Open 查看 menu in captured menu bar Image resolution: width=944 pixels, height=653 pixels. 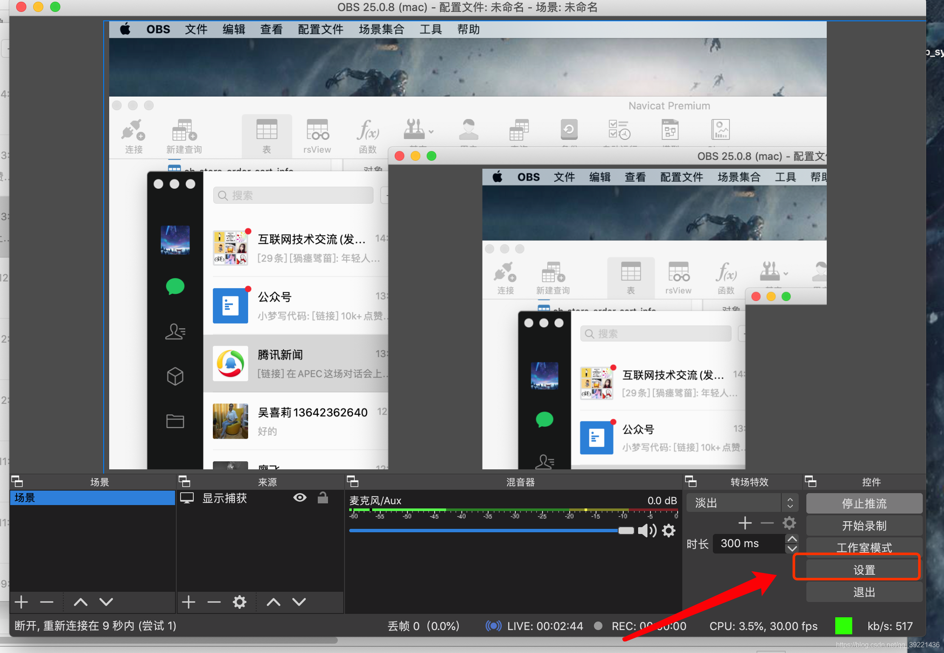click(x=271, y=29)
